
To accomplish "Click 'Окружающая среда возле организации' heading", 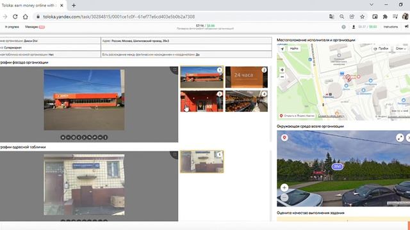I will (x=310, y=126).
